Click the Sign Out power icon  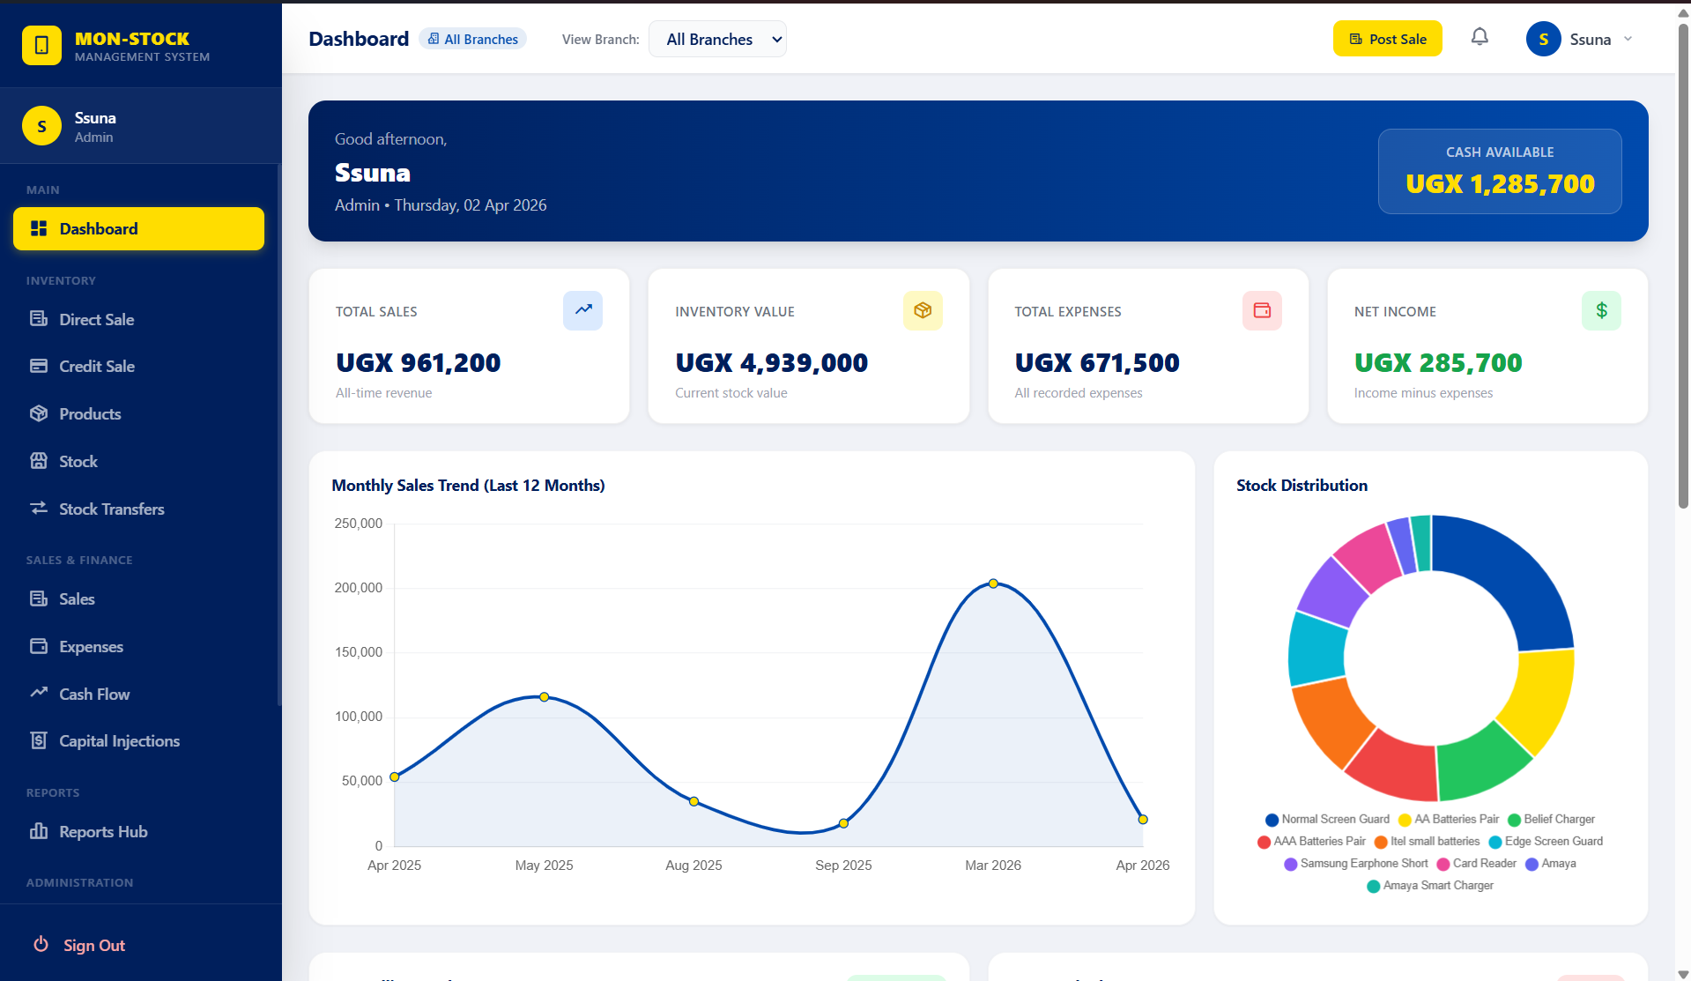pos(41,944)
